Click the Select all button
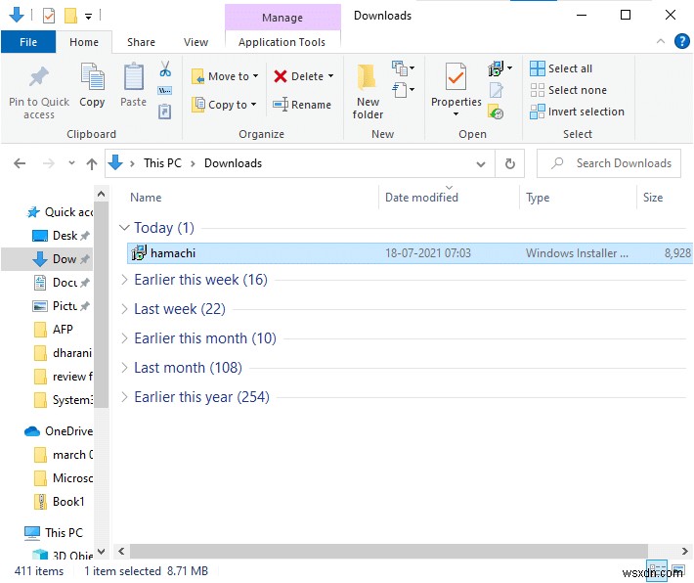Image resolution: width=694 pixels, height=583 pixels. (561, 68)
